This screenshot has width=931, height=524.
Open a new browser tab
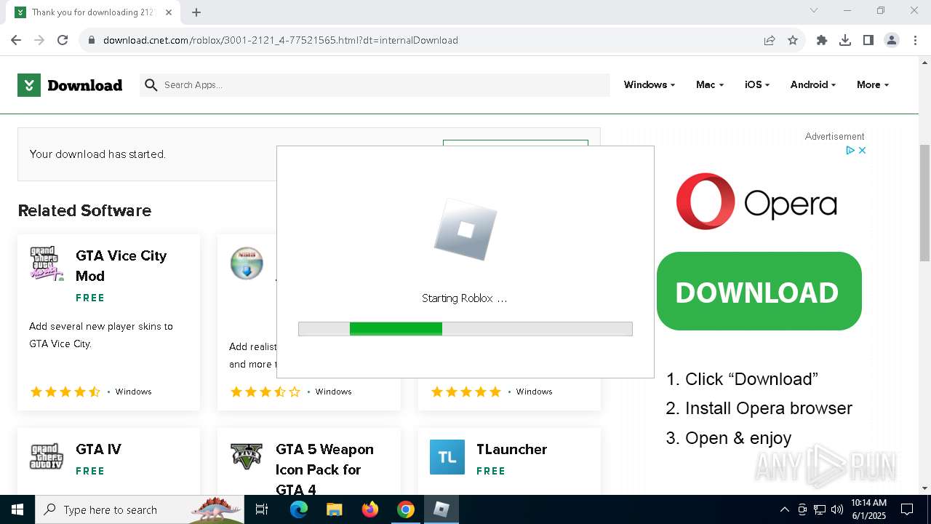point(196,12)
